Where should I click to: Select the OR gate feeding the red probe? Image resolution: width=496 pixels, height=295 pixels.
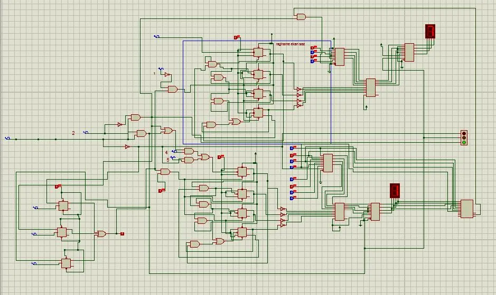coord(101,233)
